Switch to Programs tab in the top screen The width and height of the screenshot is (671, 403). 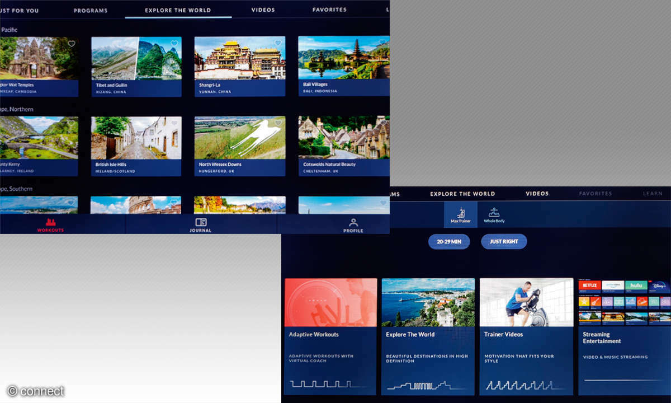[91, 11]
